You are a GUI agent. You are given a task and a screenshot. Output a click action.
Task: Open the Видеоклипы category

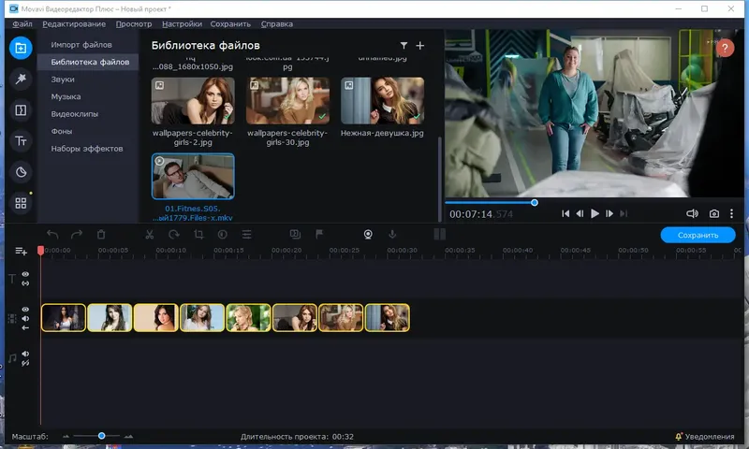tap(75, 113)
